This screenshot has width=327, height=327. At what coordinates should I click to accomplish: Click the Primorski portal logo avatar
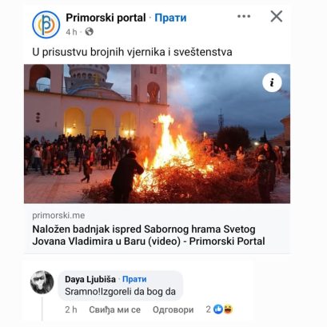[x=46, y=25]
